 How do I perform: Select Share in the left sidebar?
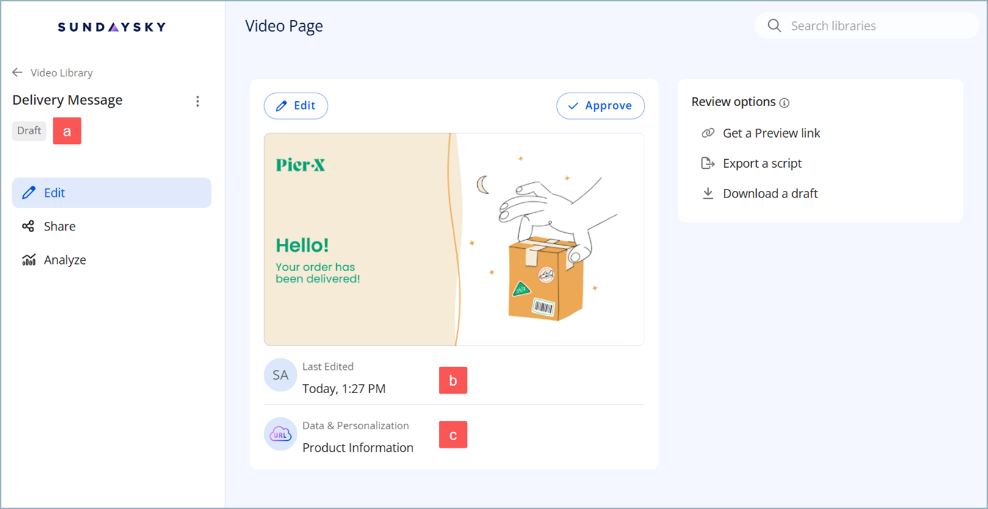click(x=112, y=226)
